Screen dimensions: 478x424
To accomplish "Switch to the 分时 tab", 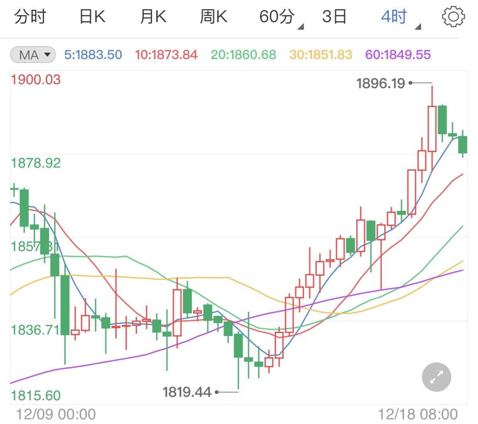I will point(30,17).
